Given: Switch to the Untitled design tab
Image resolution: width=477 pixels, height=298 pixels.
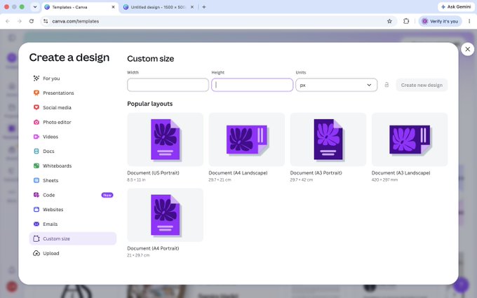Looking at the screenshot, I should 159,7.
